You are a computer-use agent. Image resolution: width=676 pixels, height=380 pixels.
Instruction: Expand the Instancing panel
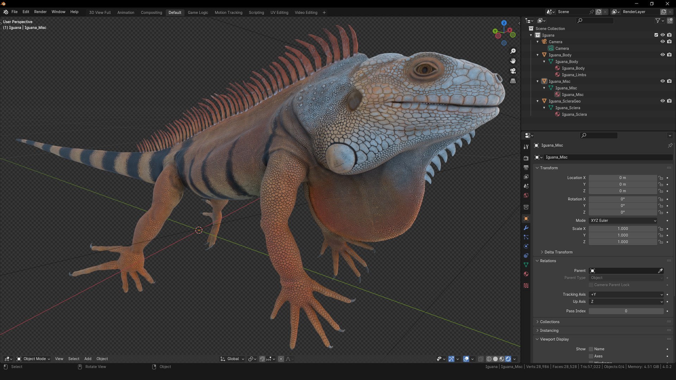(549, 331)
